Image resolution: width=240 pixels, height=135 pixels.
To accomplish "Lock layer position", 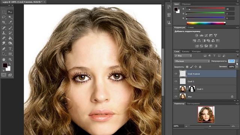I will pos(196,67).
